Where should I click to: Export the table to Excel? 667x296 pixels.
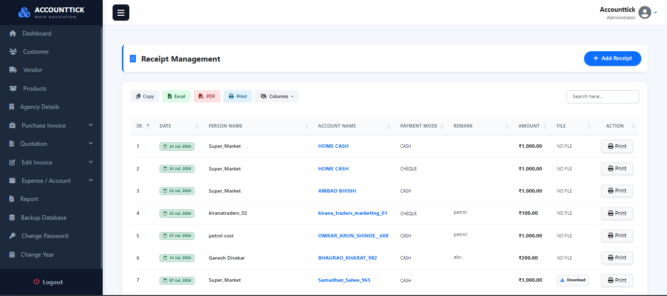click(x=176, y=97)
